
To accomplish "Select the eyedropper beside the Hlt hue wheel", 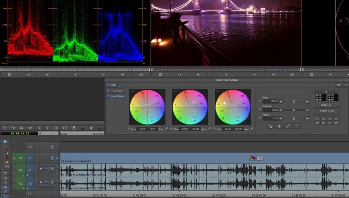I will (x=252, y=130).
